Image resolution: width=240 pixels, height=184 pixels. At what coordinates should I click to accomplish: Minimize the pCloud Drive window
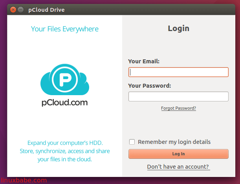click(x=20, y=9)
